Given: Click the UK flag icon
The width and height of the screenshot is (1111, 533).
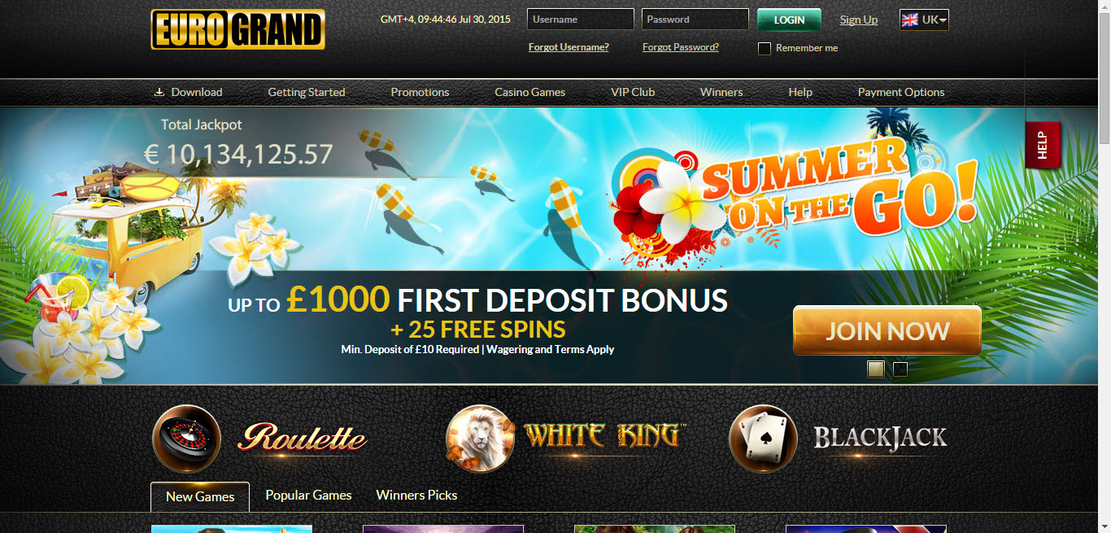Looking at the screenshot, I should pyautogui.click(x=910, y=20).
